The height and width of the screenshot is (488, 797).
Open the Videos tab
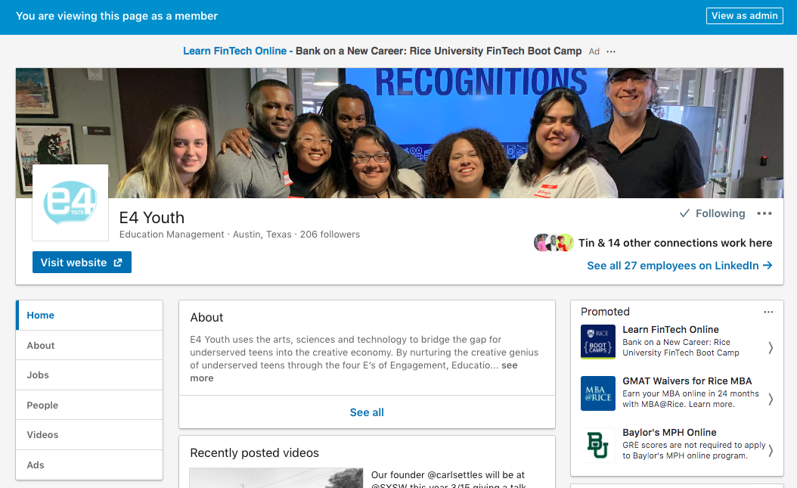click(89, 434)
